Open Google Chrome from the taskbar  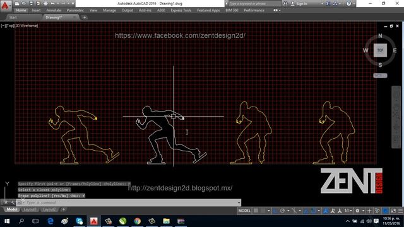pos(138,221)
